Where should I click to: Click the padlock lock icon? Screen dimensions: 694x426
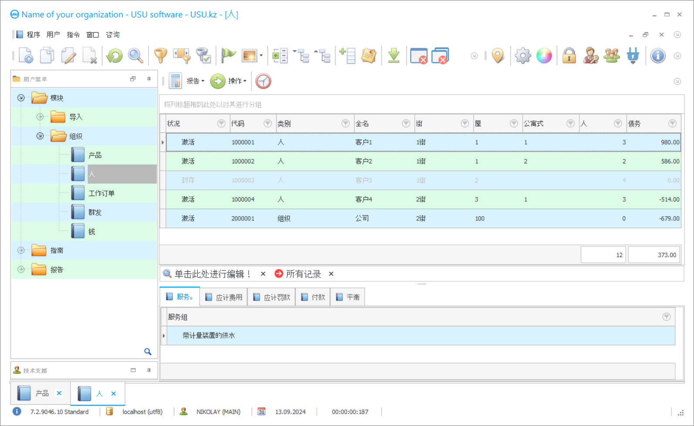[569, 56]
